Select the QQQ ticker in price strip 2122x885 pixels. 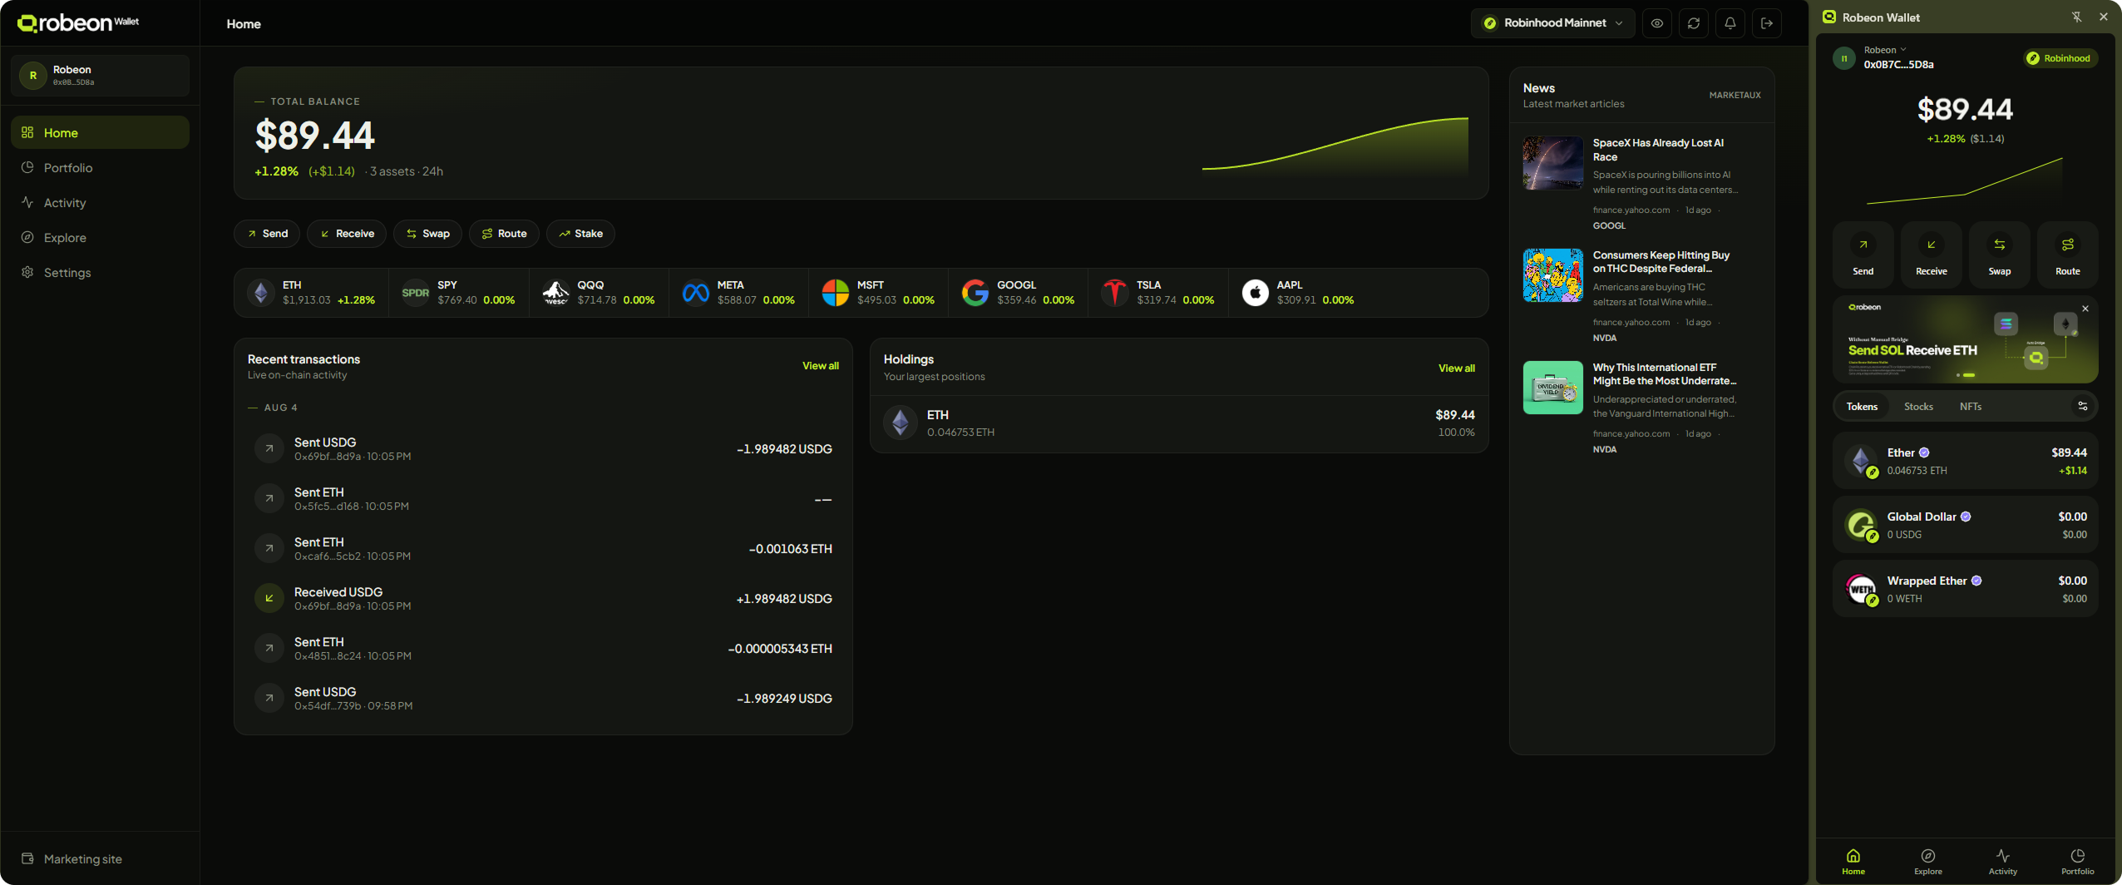(x=599, y=293)
